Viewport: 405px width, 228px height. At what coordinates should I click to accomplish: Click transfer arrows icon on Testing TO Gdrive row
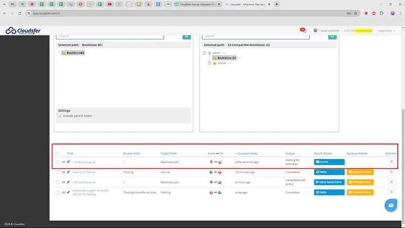63,172
